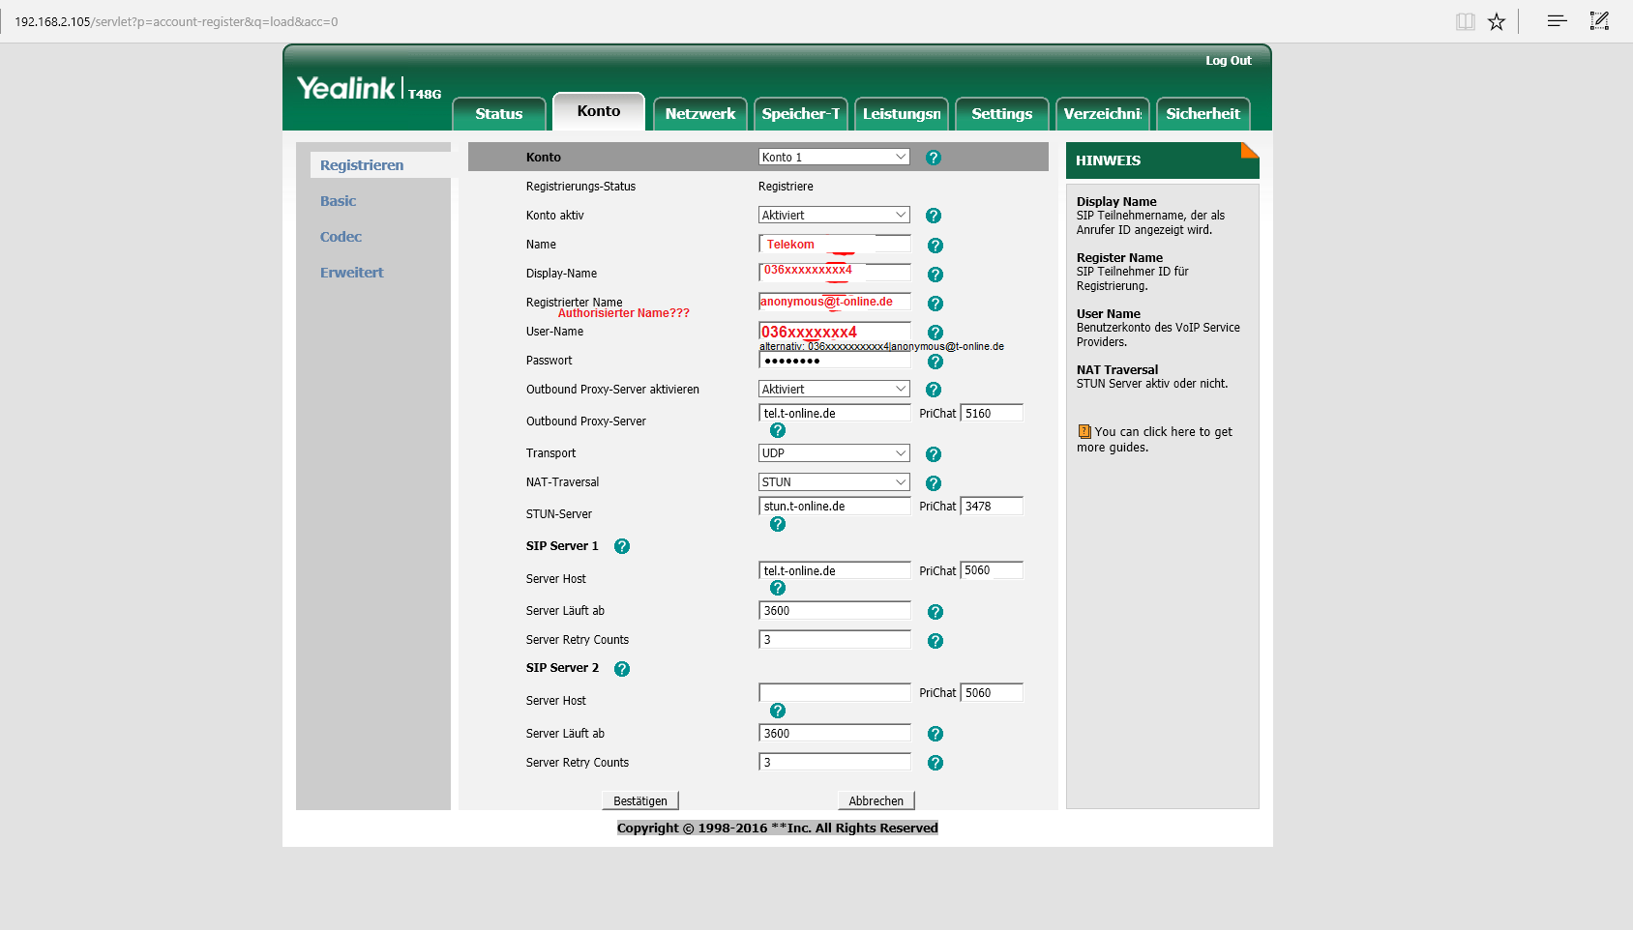The image size is (1633, 930).
Task: Click help icon next to Konto dropdown
Action: (934, 158)
